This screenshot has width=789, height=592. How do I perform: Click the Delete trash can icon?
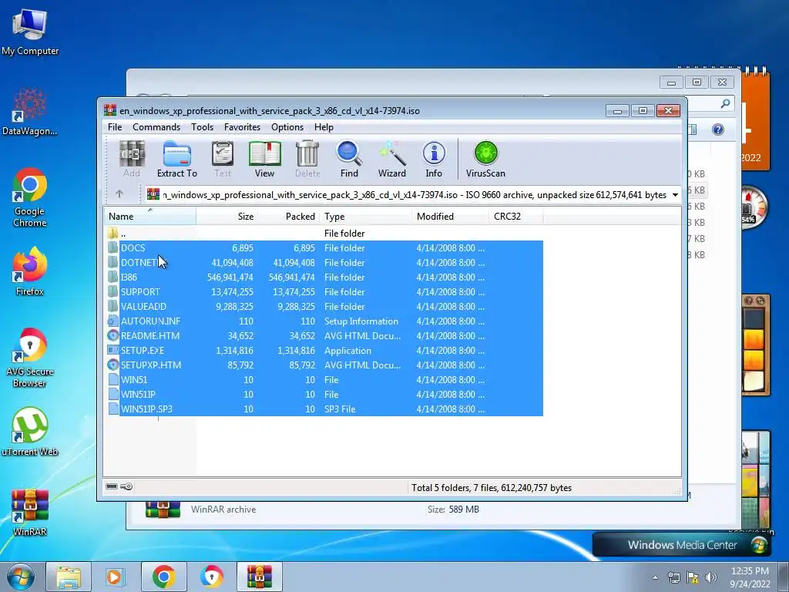[307, 159]
